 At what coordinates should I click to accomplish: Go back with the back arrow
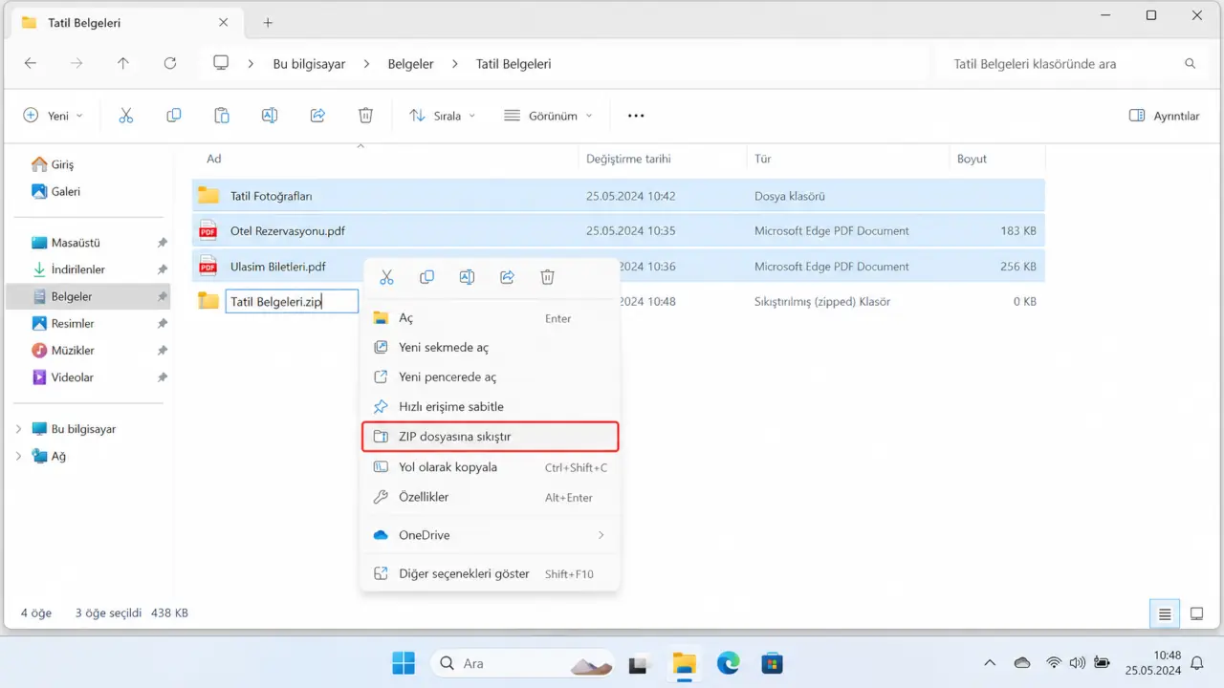[31, 64]
